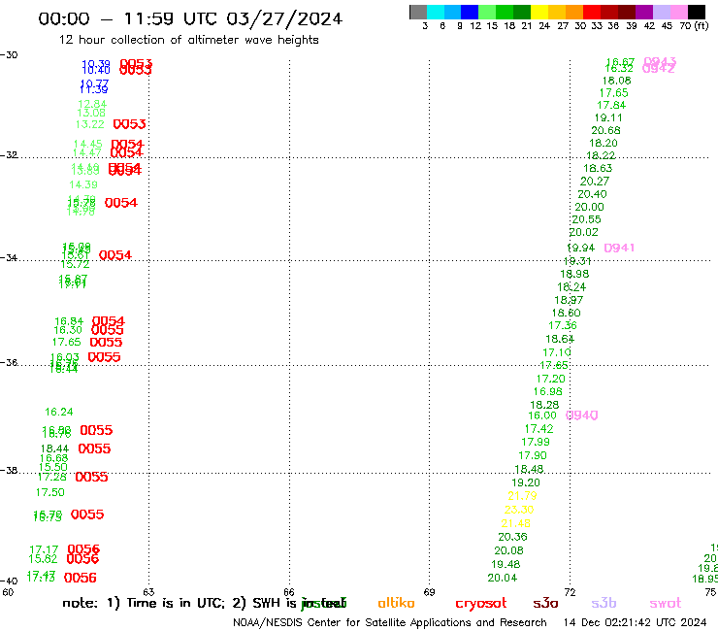Select the bright red 33 ft swatch
Screen dimensions: 718x631
coord(592,12)
